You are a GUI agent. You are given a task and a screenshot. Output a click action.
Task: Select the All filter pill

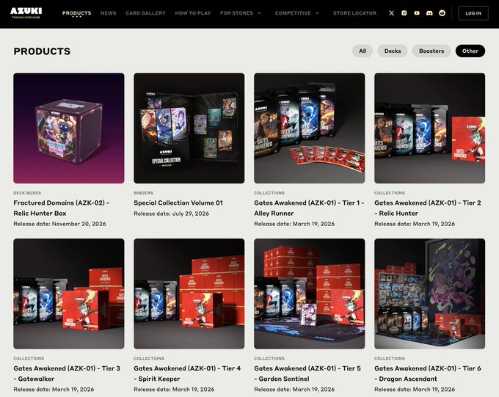(363, 51)
